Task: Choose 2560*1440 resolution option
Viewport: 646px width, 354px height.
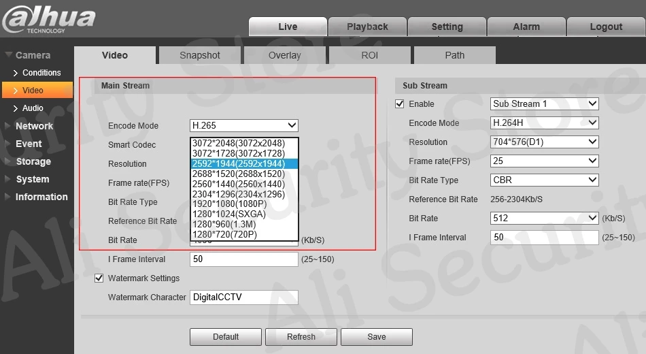Action: 244,184
